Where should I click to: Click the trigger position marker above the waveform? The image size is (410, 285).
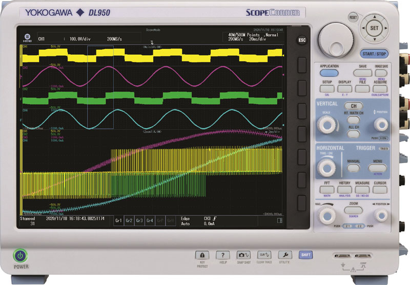152,43
